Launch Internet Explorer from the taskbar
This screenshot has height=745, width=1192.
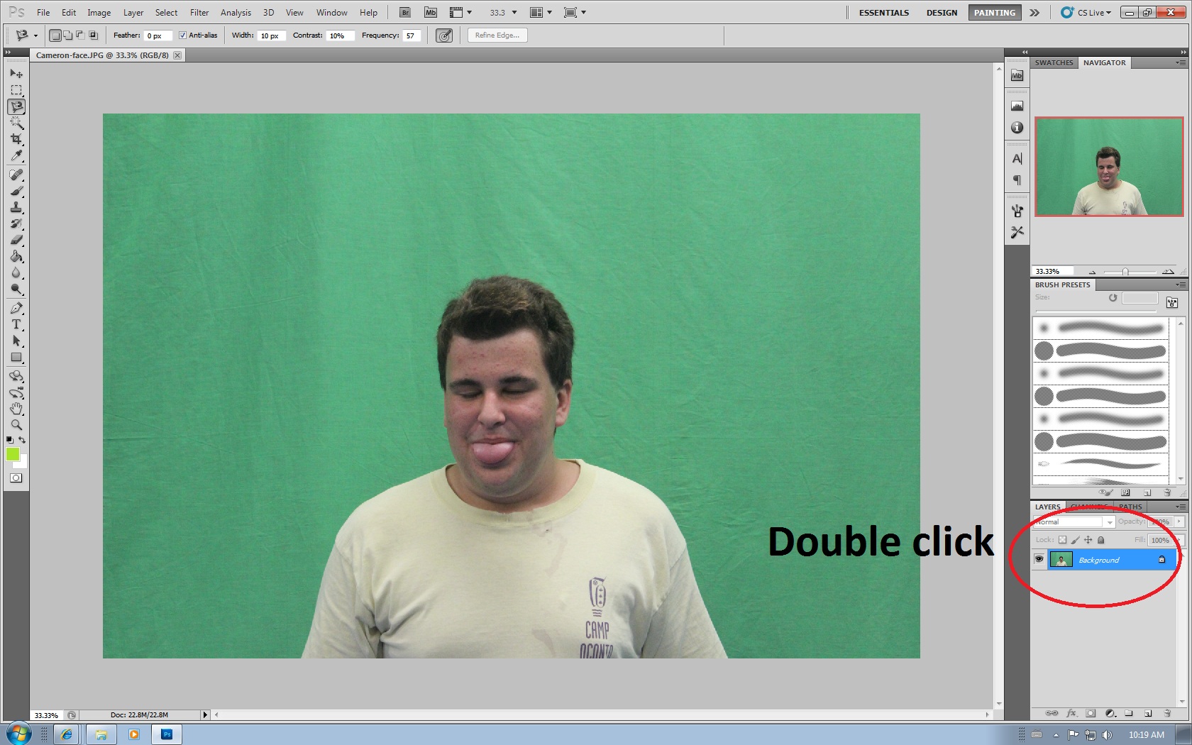(x=67, y=734)
